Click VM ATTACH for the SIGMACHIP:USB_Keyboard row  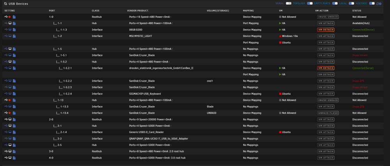(326, 94)
